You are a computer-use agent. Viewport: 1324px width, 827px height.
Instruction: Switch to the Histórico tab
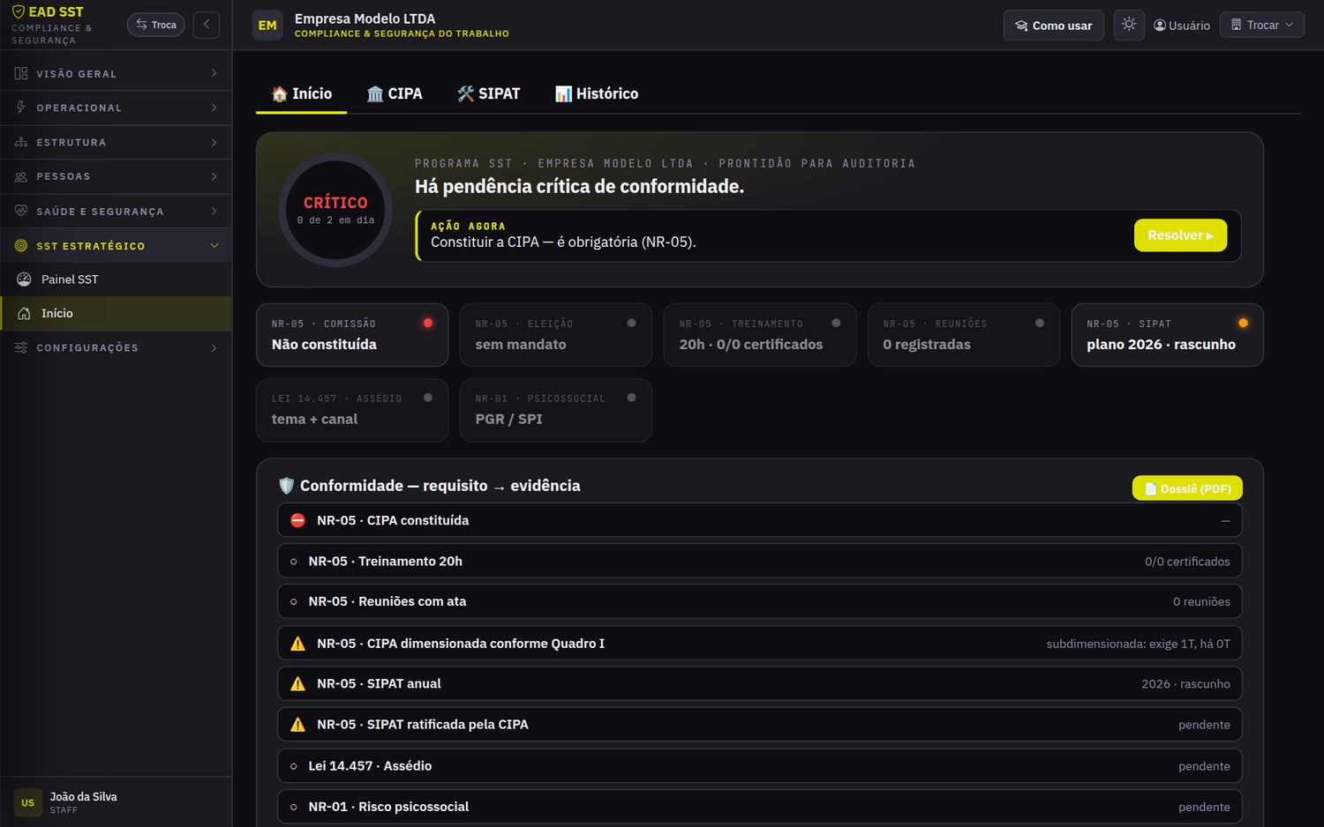[597, 93]
